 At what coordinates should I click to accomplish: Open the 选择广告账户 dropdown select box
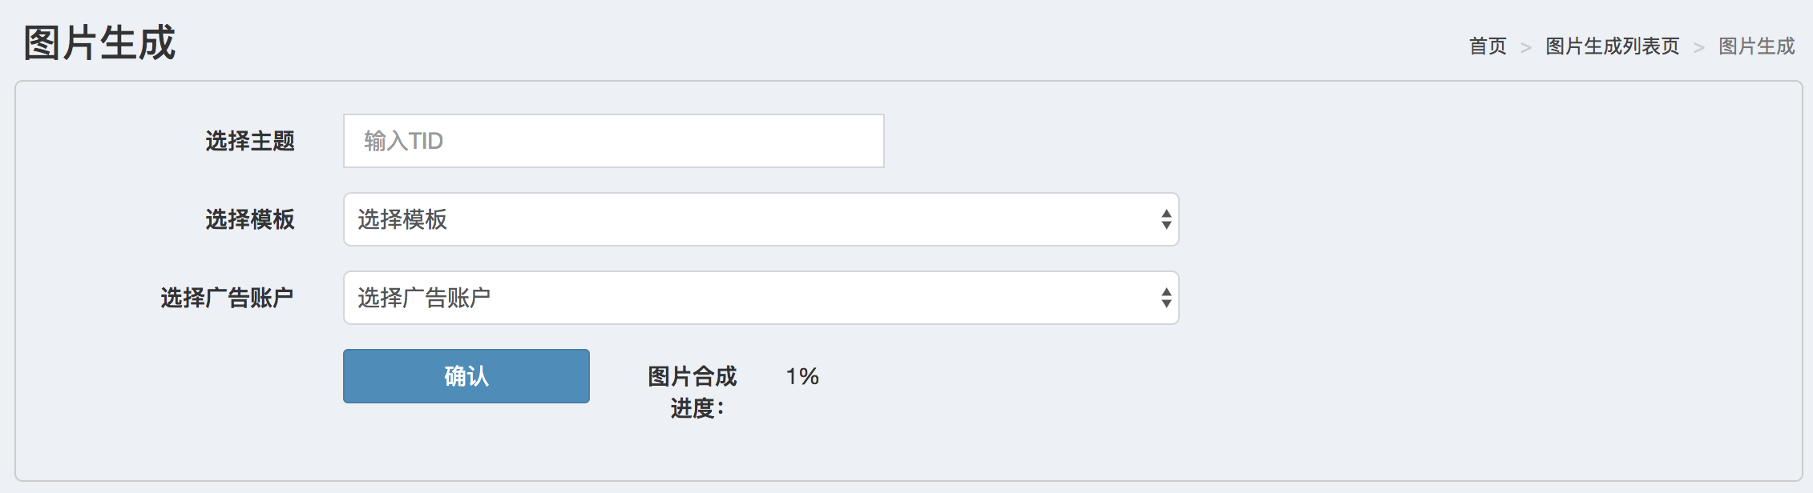click(x=761, y=298)
